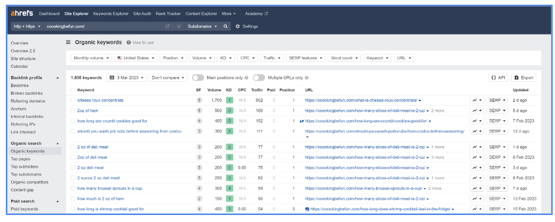
Task: Open trend chart for cheese roux concentrate
Action: tap(477, 100)
